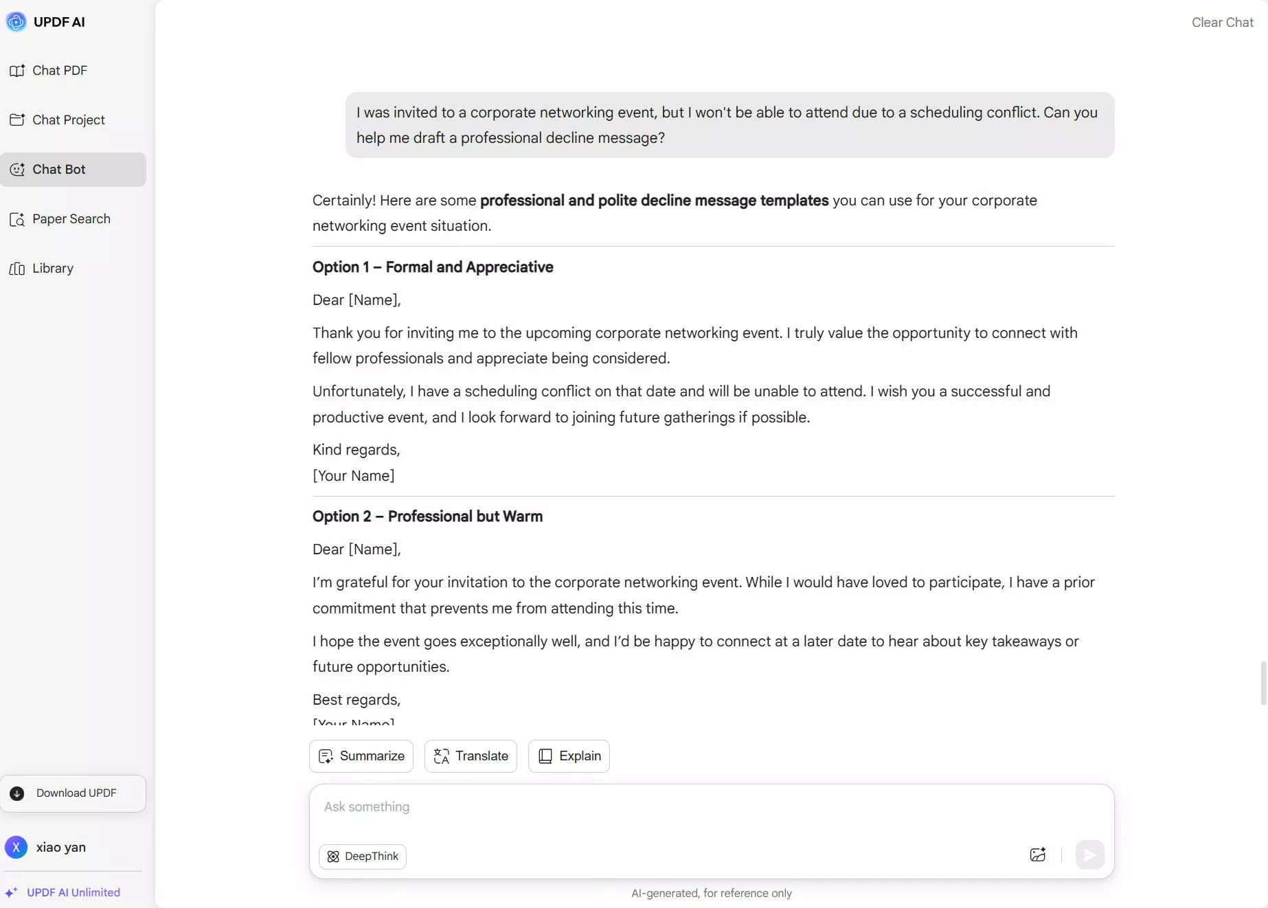
Task: Click the Summarize button
Action: [361, 756]
